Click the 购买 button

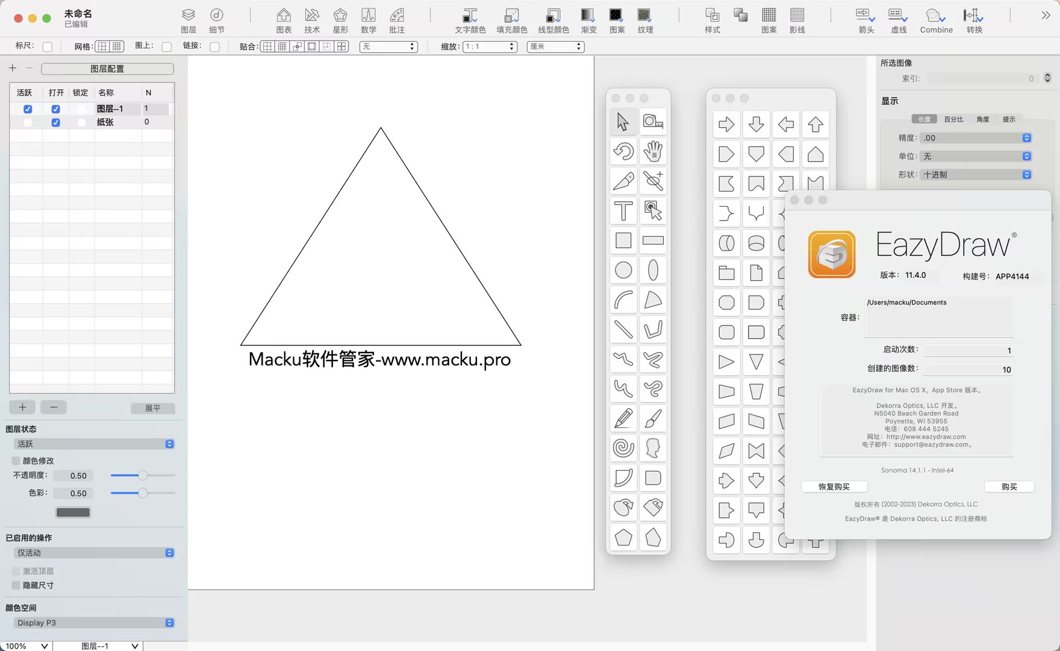pos(1009,486)
